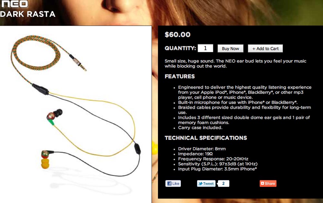Image resolution: width=323 pixels, height=203 pixels.
Task: Click the NEO logo at top left
Action: pyautogui.click(x=15, y=4)
